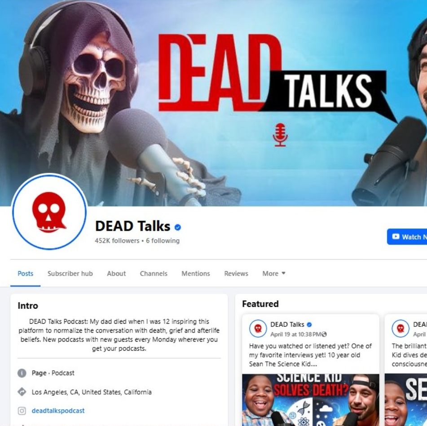The image size is (427, 426).
Task: Expand the More dropdown menu
Action: tap(274, 273)
